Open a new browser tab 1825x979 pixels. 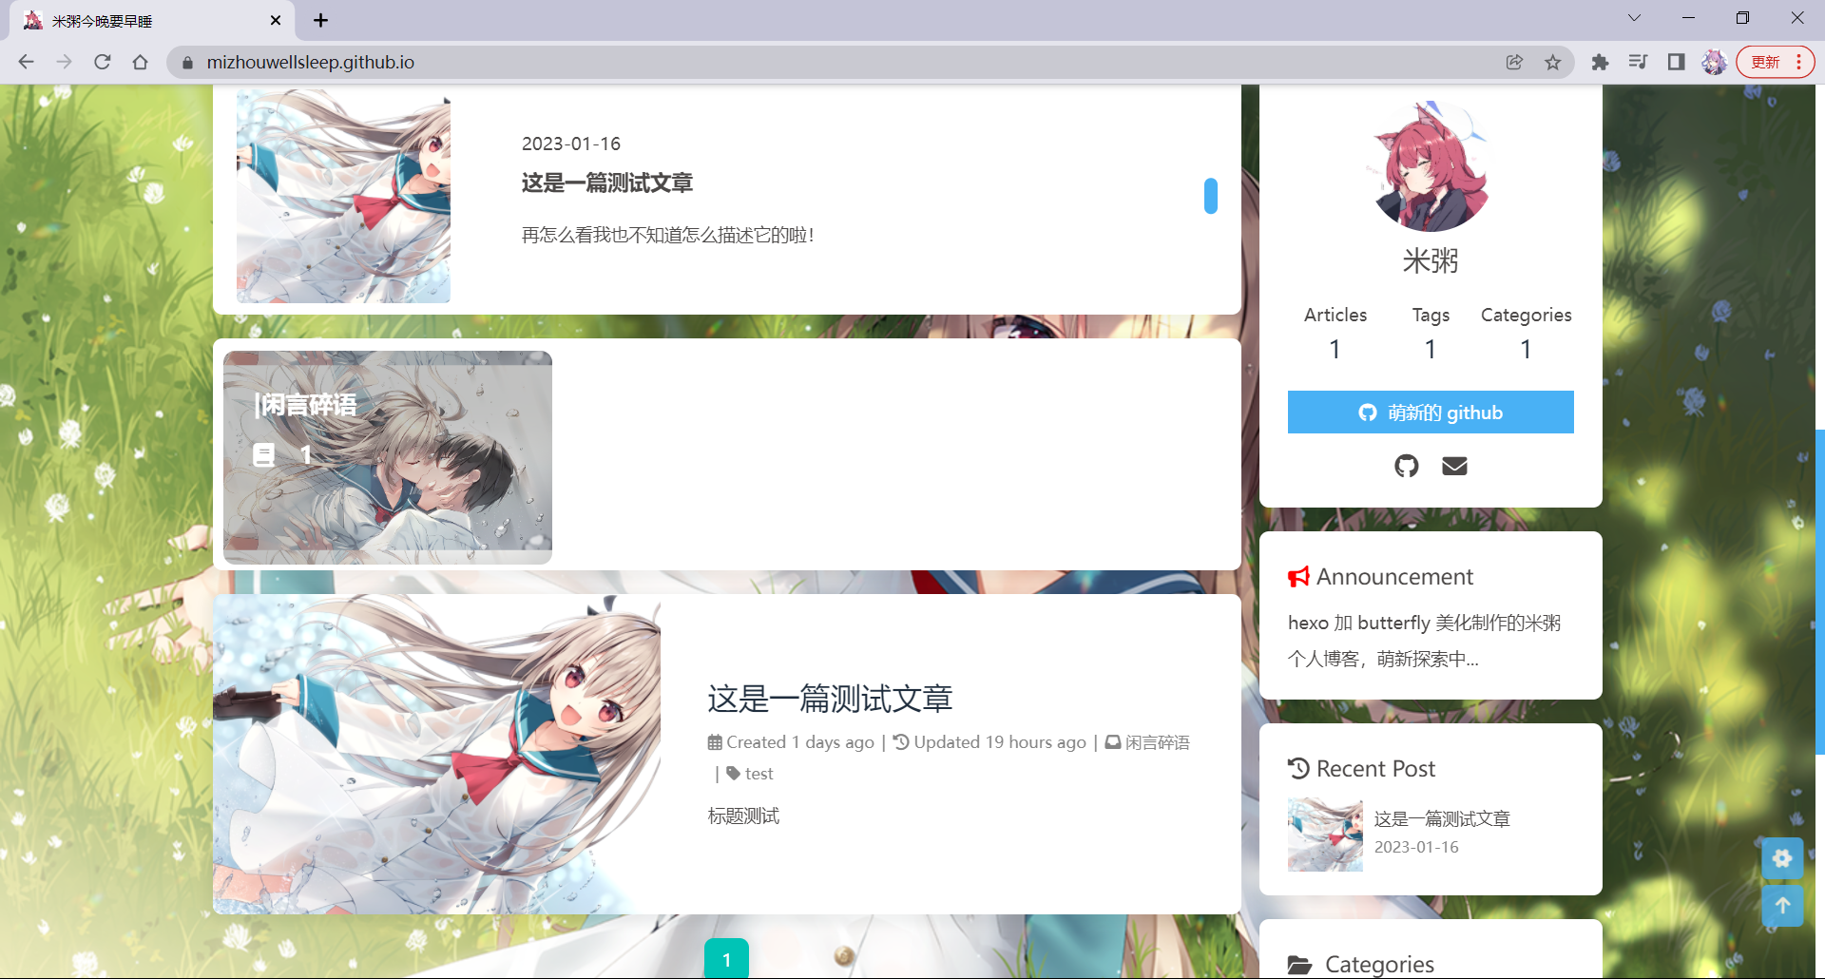pyautogui.click(x=321, y=21)
